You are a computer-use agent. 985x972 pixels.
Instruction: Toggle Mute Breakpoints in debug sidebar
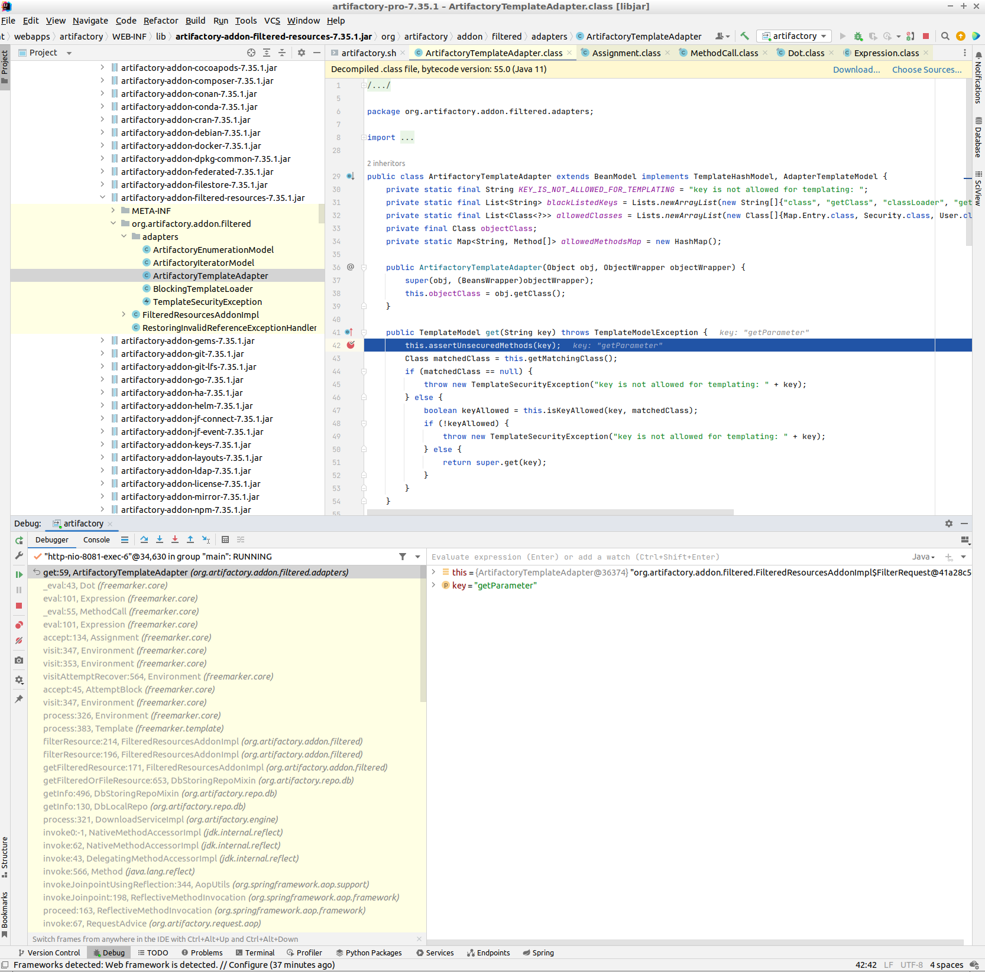point(19,641)
